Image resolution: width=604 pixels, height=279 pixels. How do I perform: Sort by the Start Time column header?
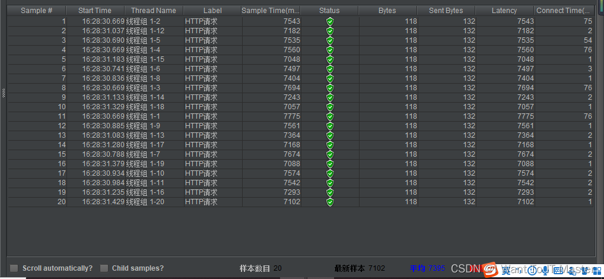click(x=95, y=11)
